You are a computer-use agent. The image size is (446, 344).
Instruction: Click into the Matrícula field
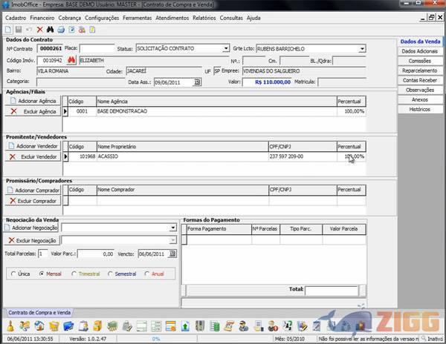342,82
